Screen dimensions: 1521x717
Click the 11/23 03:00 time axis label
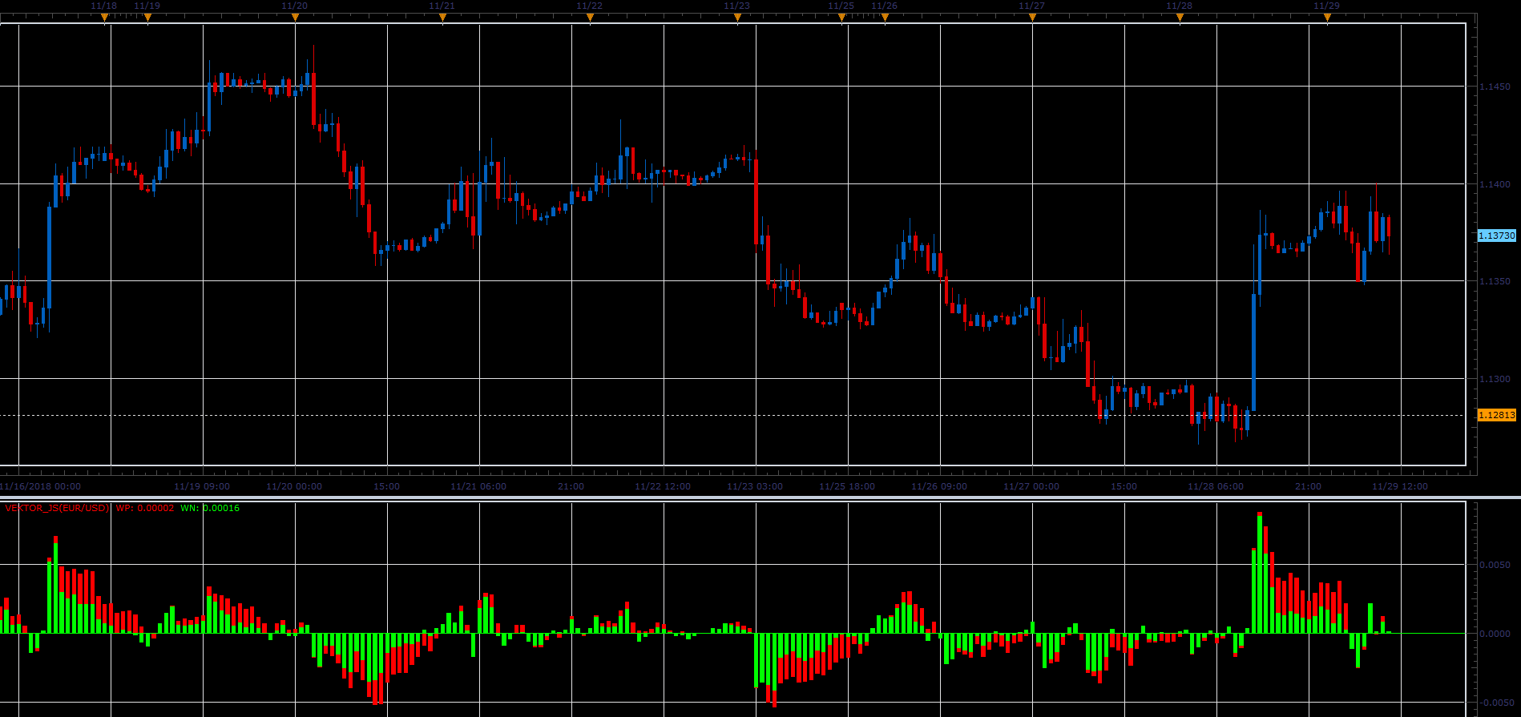[x=755, y=486]
